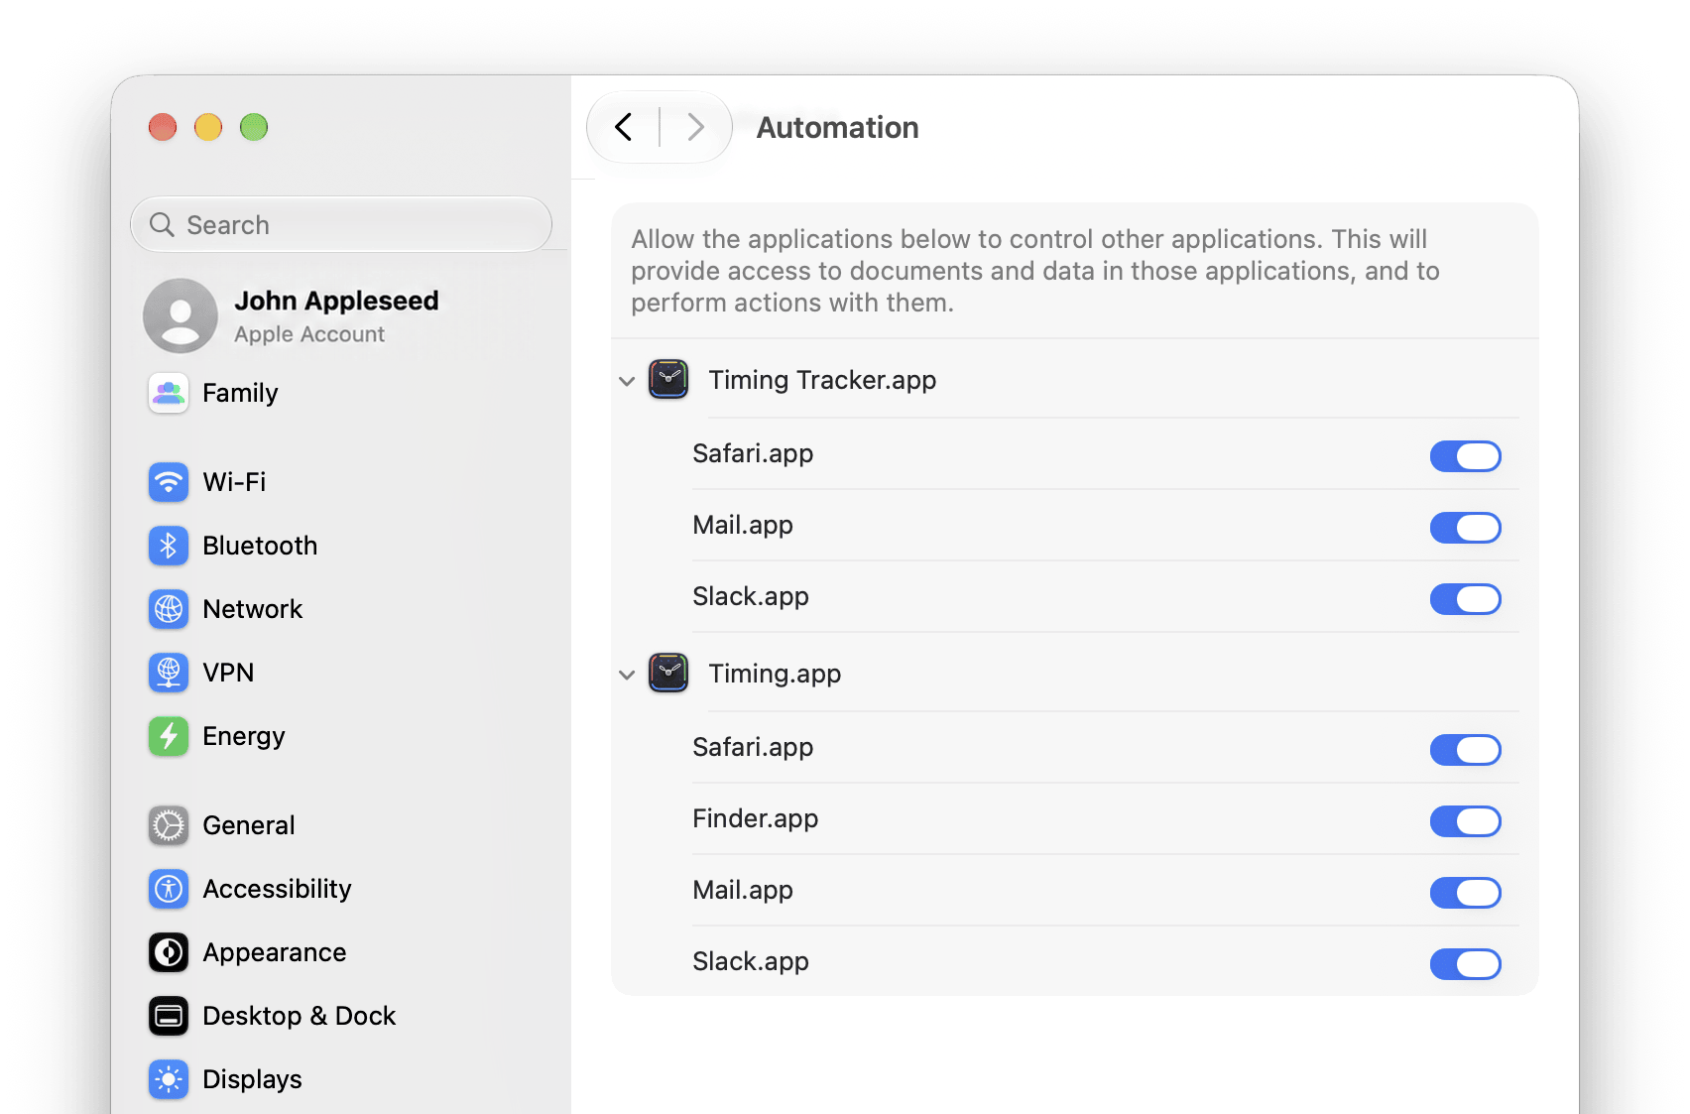The height and width of the screenshot is (1114, 1690).
Task: Turn off Slack.app for Timing Tracker.app
Action: pyautogui.click(x=1465, y=599)
